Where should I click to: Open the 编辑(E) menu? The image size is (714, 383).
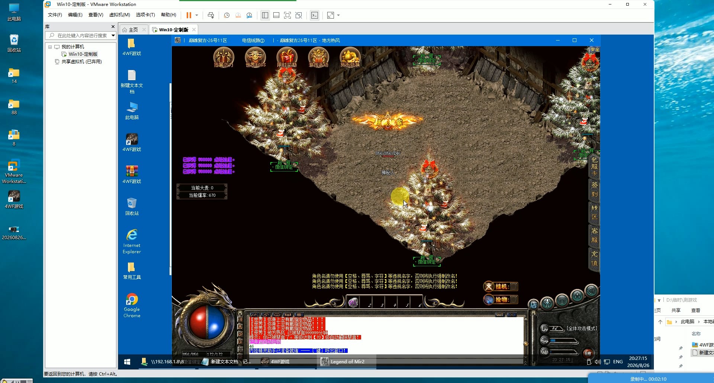75,15
